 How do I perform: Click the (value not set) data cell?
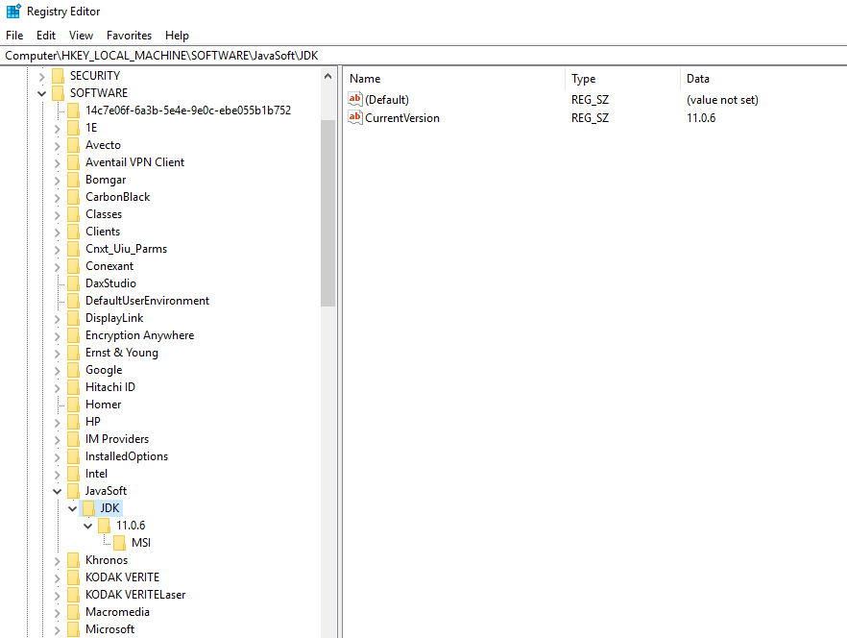click(x=722, y=100)
